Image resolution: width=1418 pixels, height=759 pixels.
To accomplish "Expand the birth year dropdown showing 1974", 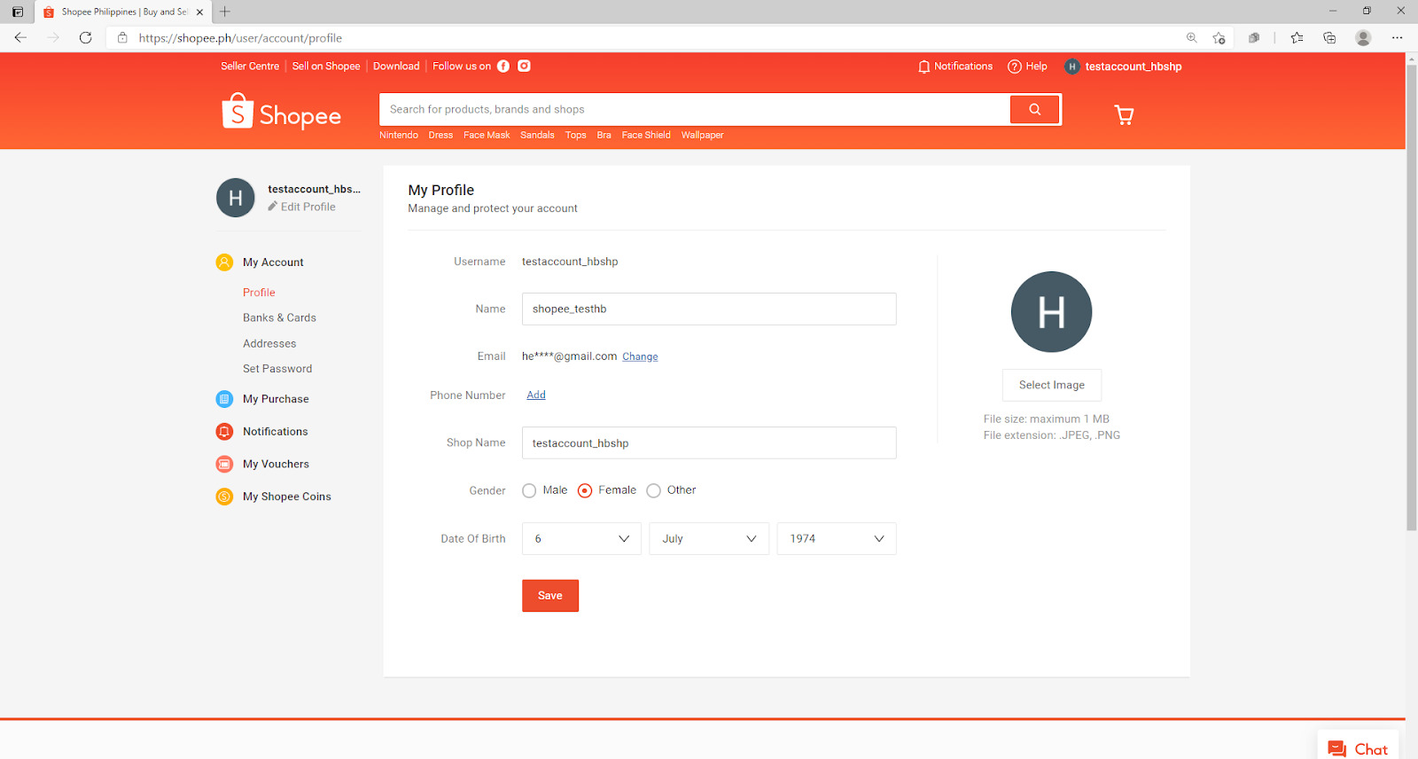I will click(836, 539).
